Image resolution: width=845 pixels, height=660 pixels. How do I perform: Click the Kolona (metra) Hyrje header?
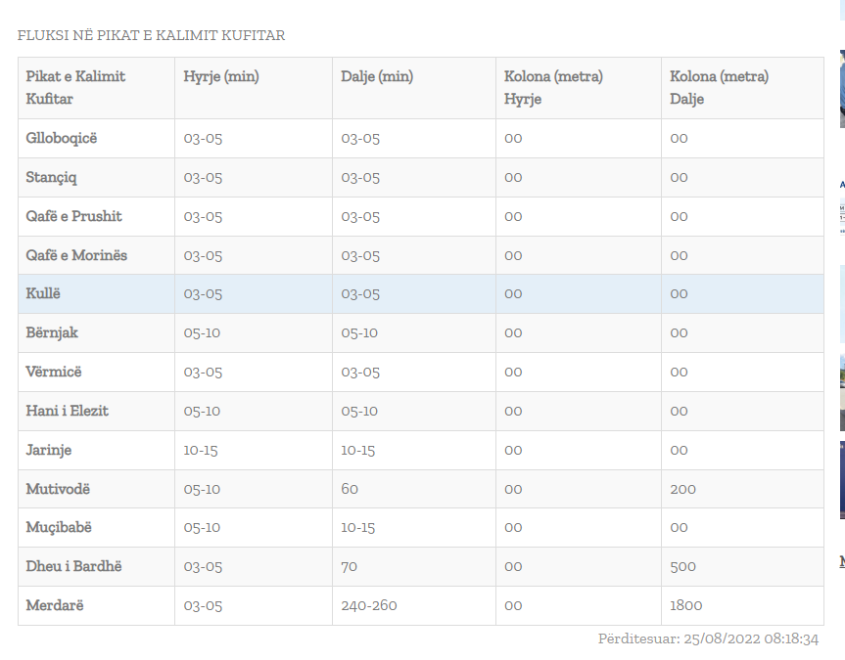coord(553,87)
